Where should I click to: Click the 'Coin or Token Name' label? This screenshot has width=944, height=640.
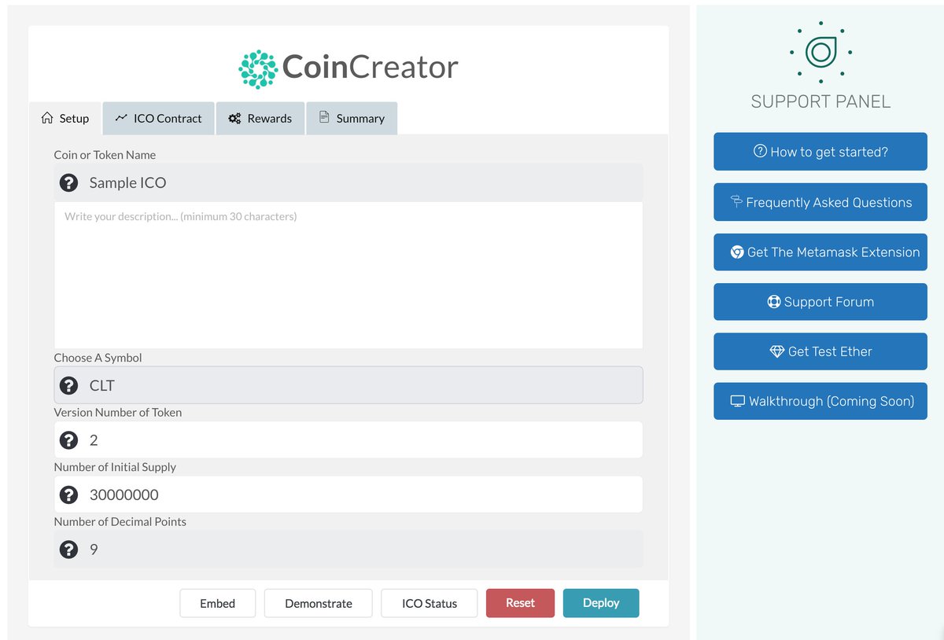pyautogui.click(x=105, y=155)
